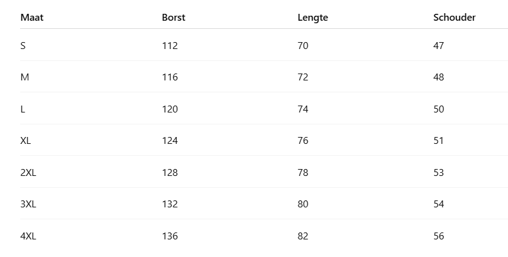
Task: Select the size L cell
Action: point(23,109)
